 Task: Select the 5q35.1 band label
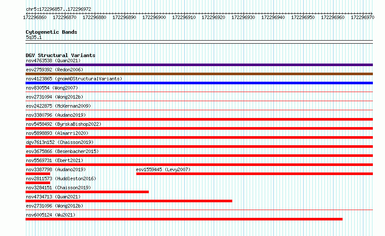[x=34, y=37]
